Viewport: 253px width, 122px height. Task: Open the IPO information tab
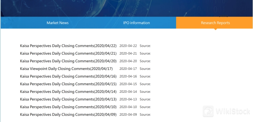(137, 23)
